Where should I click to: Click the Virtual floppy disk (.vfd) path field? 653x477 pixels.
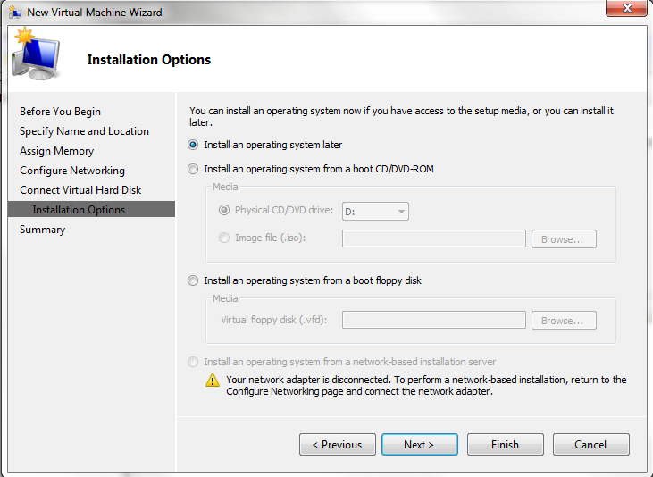(434, 320)
